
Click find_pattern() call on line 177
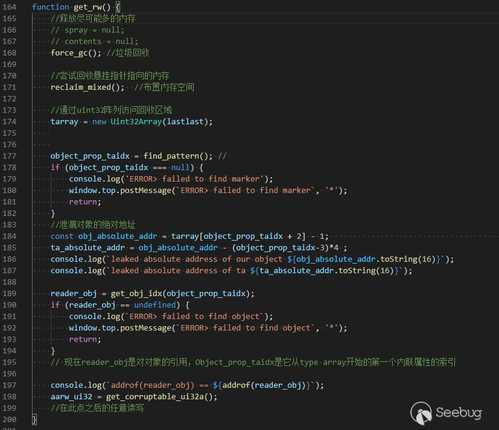[178, 156]
